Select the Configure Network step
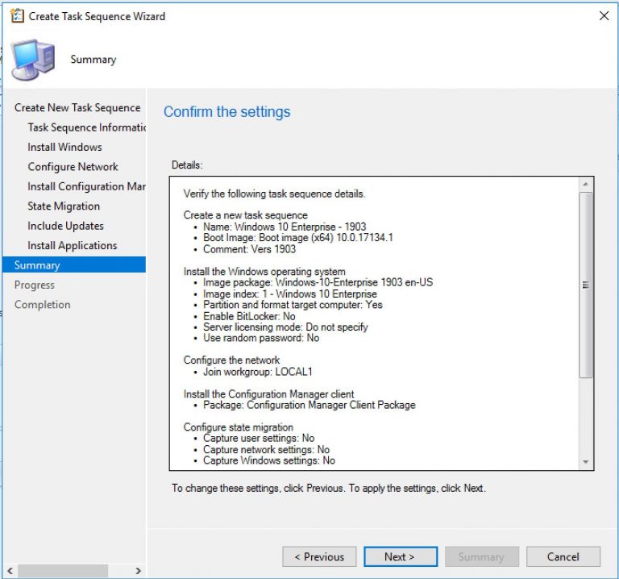This screenshot has height=579, width=619. (x=73, y=167)
